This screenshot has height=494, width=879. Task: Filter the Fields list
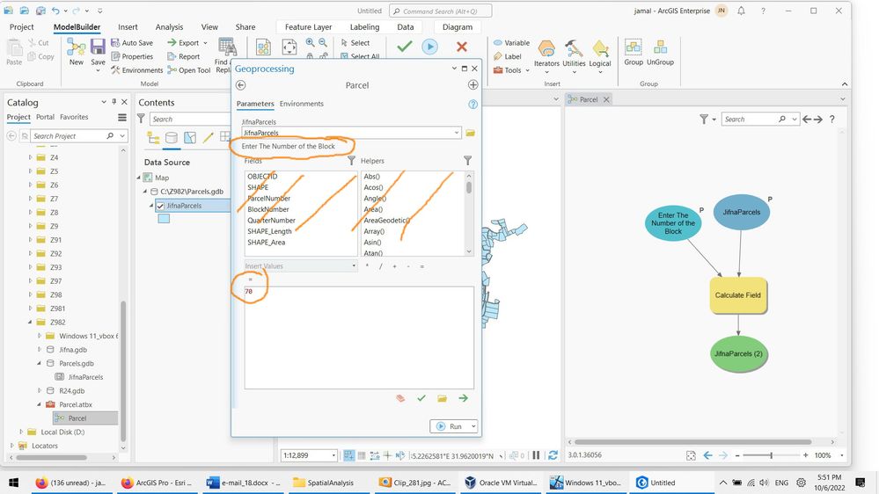351,161
